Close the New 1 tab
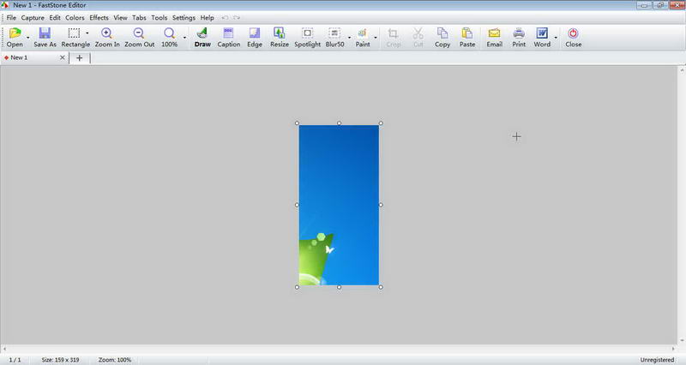This screenshot has width=686, height=365. pos(62,57)
